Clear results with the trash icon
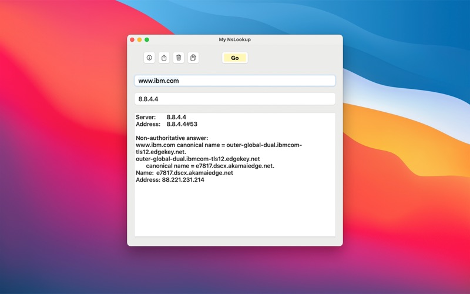 pos(179,58)
